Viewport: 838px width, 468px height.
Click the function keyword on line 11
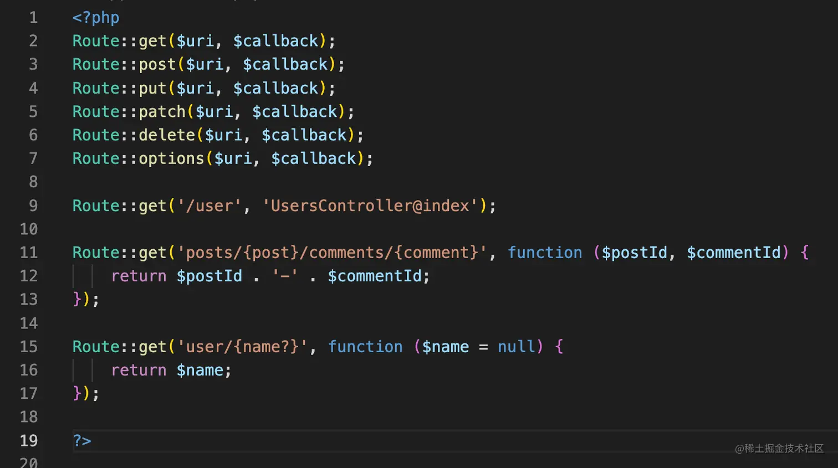click(545, 253)
